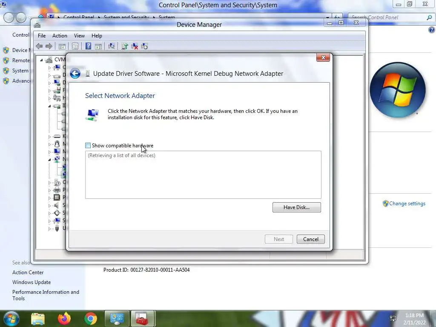The width and height of the screenshot is (436, 327).
Task: Open Properties toolbar icon in Device Manager
Action: click(x=75, y=46)
